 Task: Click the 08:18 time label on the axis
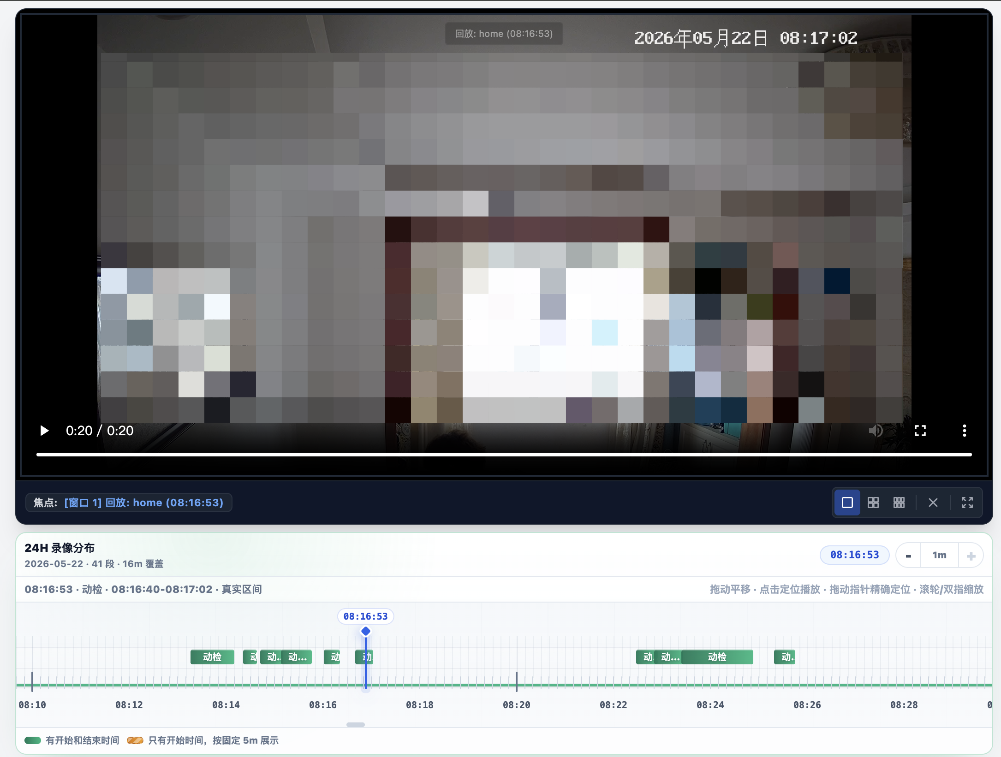tap(420, 705)
